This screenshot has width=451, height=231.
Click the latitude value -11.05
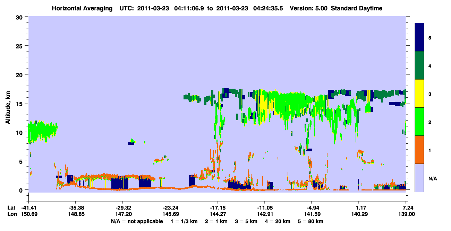[264, 208]
